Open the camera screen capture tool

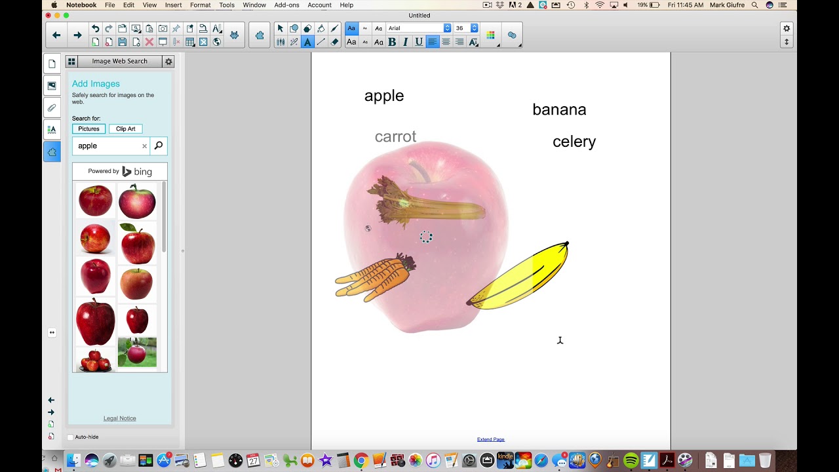pyautogui.click(x=163, y=29)
